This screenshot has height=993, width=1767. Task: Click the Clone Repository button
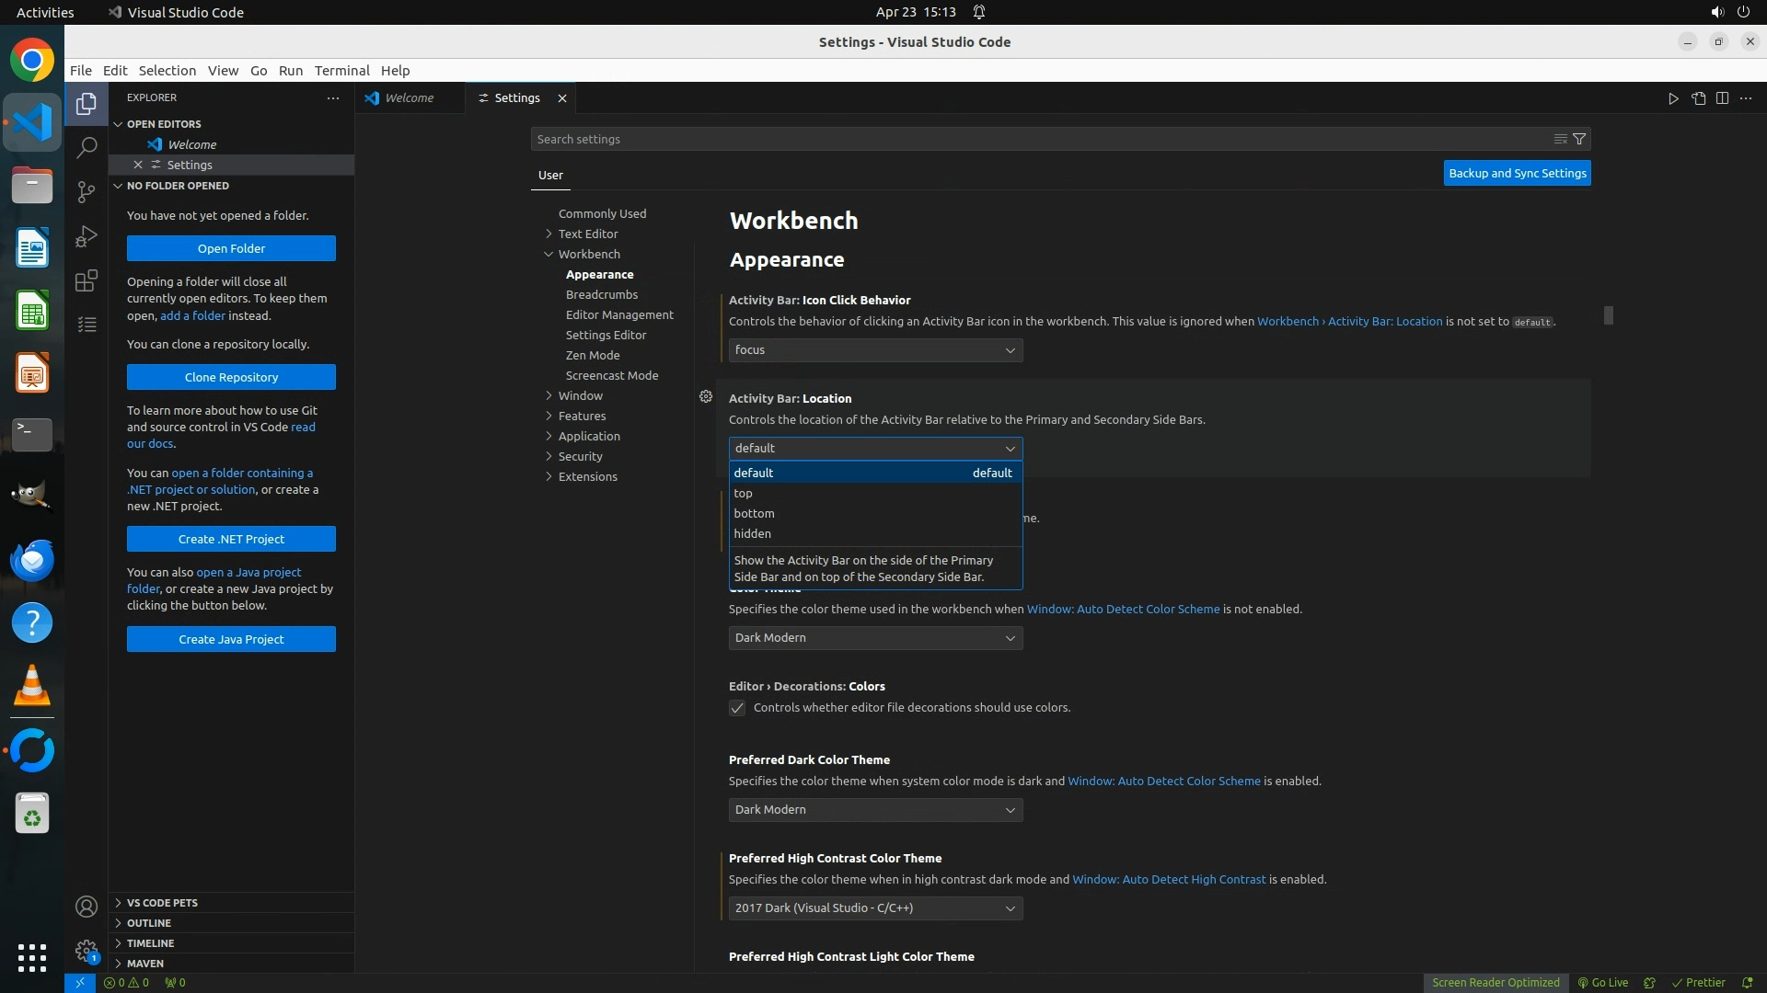231,377
